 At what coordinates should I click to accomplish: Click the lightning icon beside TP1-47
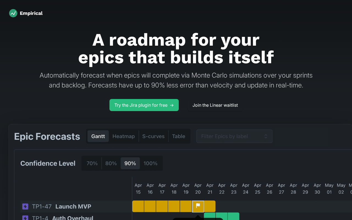coord(25,207)
